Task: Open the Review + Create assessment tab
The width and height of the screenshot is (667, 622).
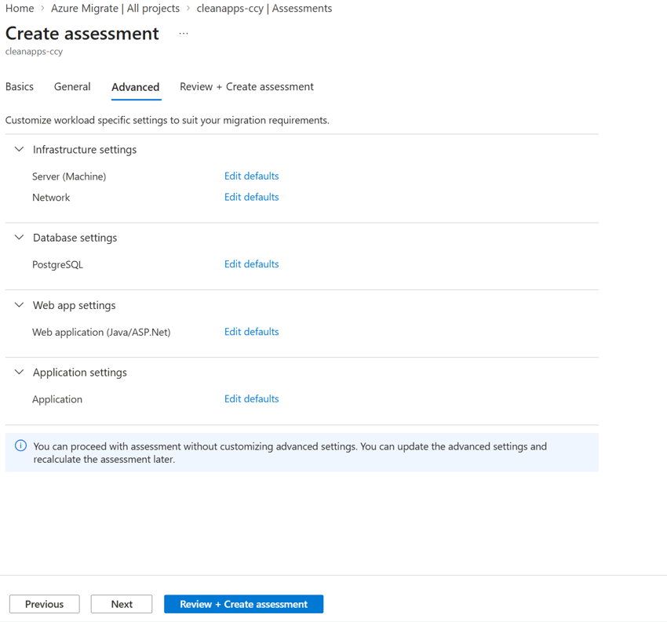Action: tap(246, 87)
